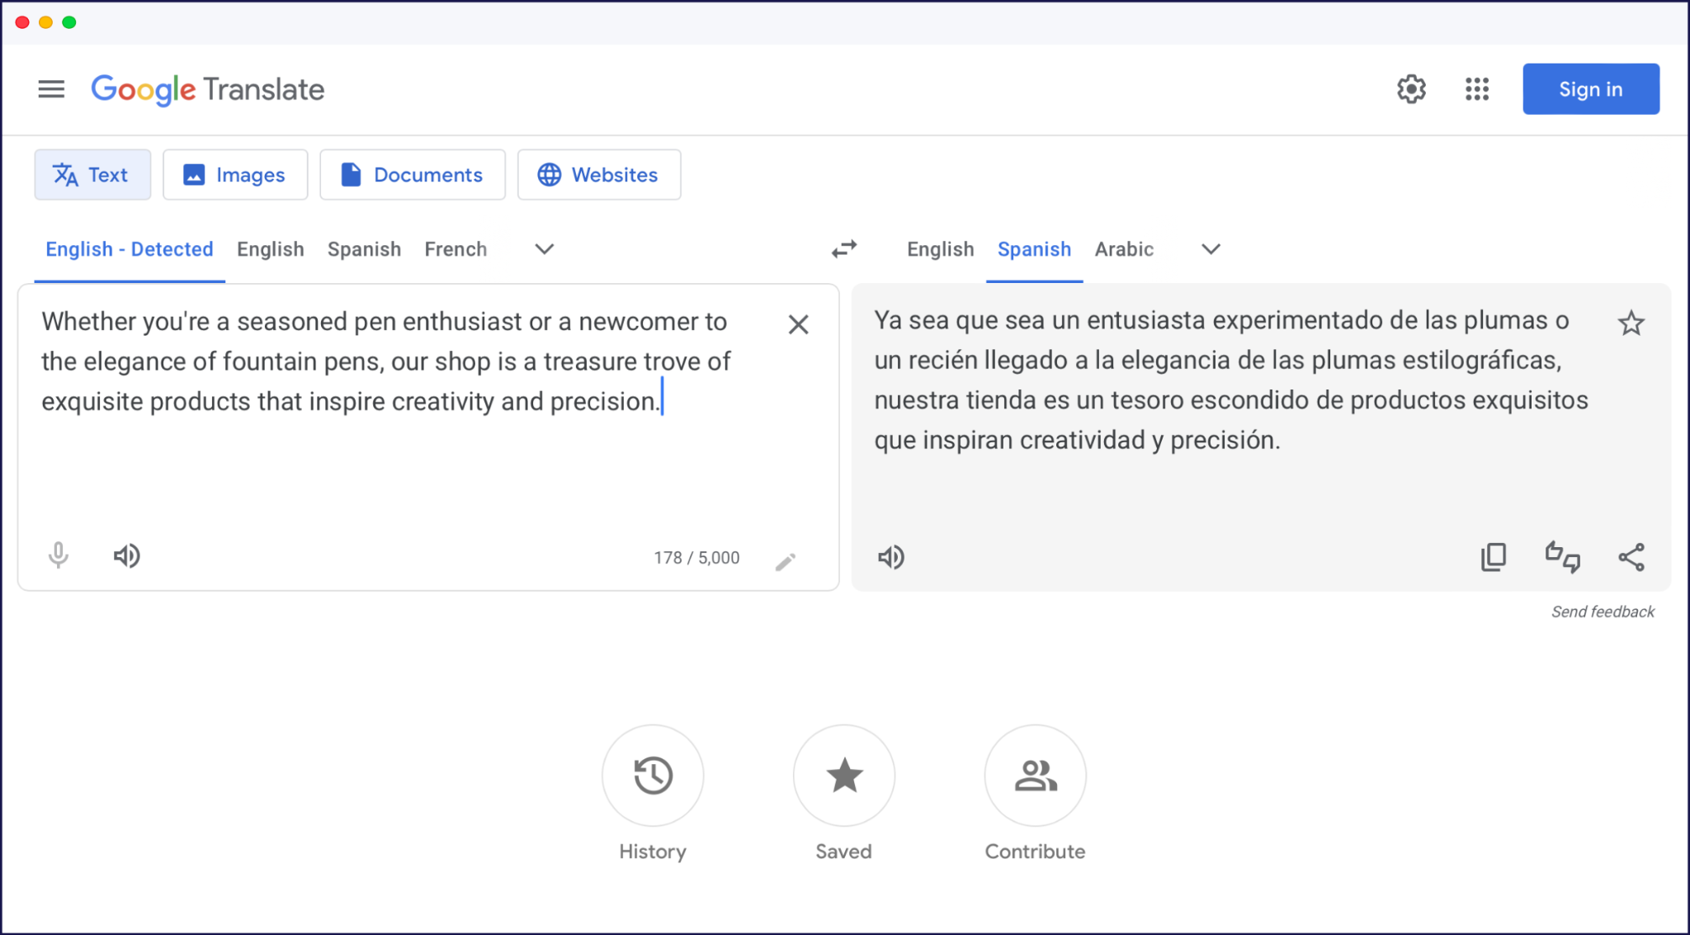The image size is (1690, 935).
Task: Play audio of the Spanish translation
Action: click(x=890, y=557)
